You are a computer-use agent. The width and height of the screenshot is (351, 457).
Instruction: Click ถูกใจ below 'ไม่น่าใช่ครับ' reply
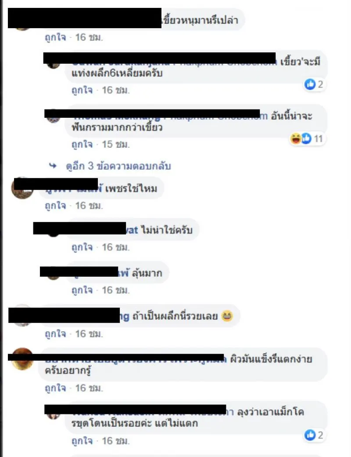click(82, 247)
